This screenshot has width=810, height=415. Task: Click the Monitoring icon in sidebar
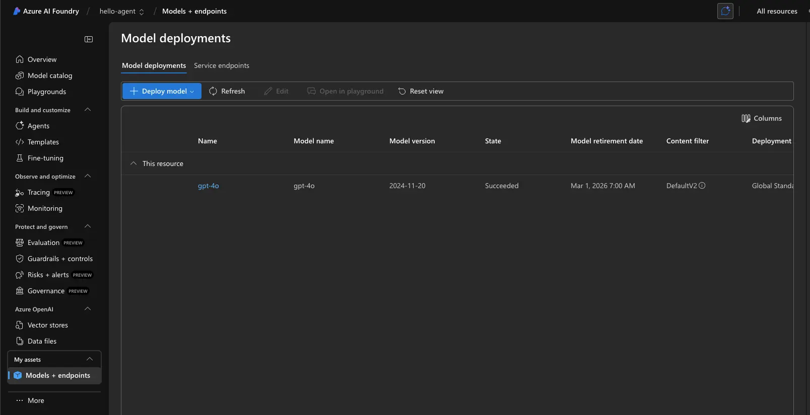[x=20, y=208]
